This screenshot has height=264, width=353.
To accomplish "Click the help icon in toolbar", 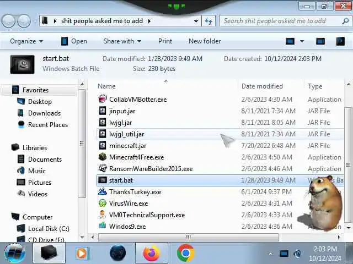I will [x=340, y=41].
